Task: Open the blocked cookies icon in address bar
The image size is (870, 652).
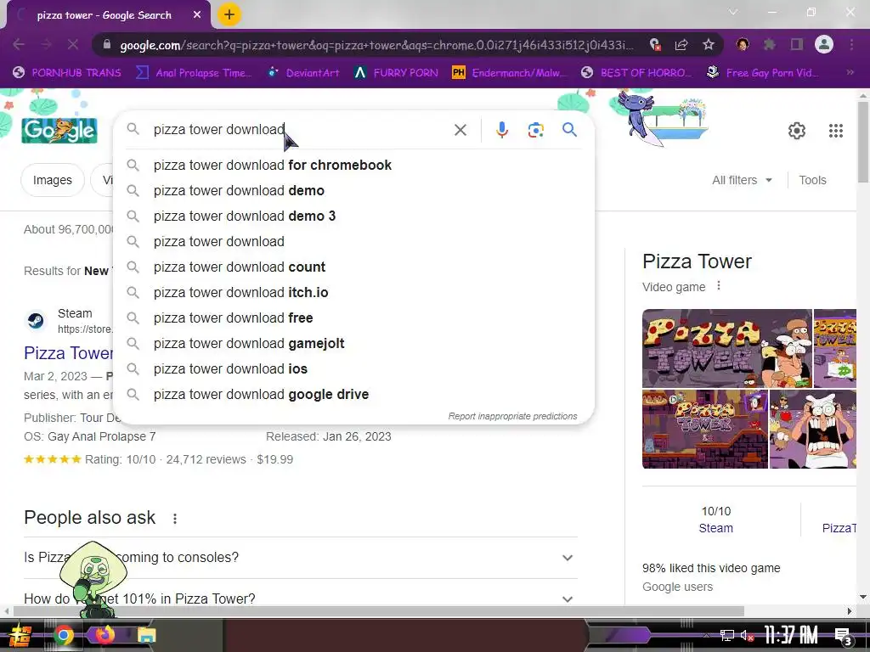Action: (655, 44)
